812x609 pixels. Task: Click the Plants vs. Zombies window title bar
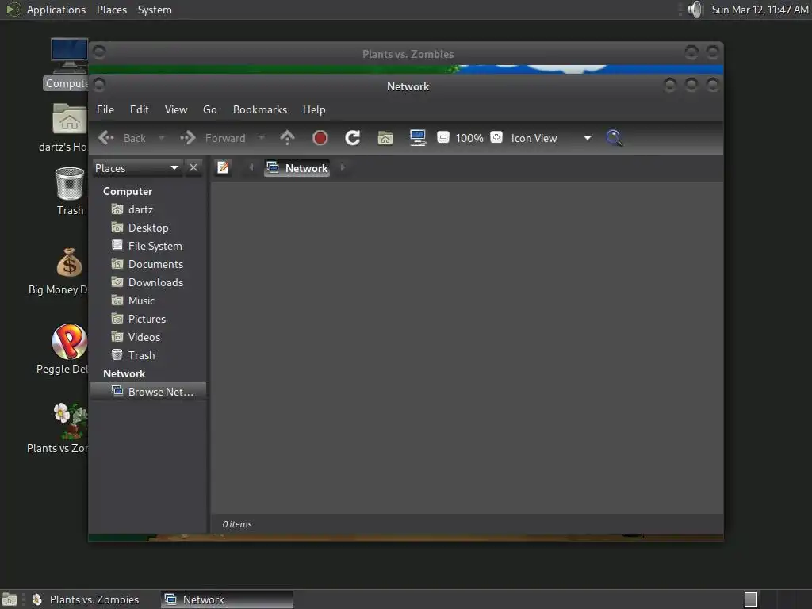coord(408,54)
